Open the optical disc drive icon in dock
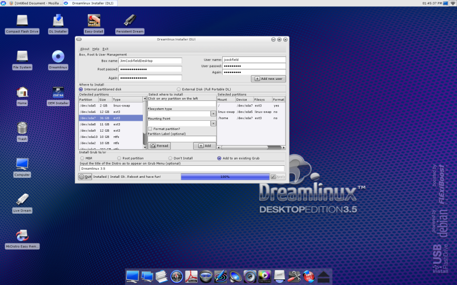Image resolution: width=457 pixels, height=285 pixels. pos(279,276)
